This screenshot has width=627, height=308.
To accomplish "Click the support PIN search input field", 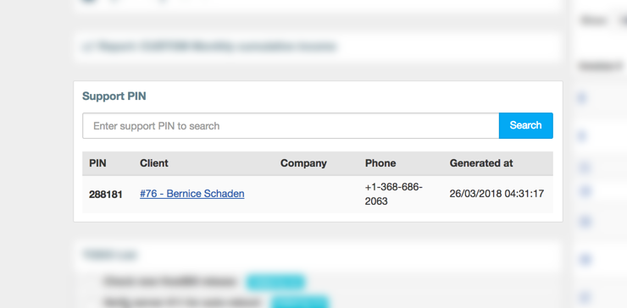I will pyautogui.click(x=291, y=126).
